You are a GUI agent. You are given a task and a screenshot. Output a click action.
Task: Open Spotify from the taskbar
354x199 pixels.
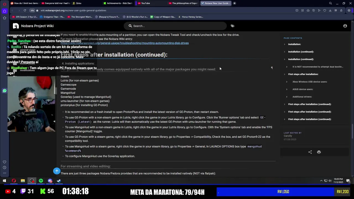(41, 181)
